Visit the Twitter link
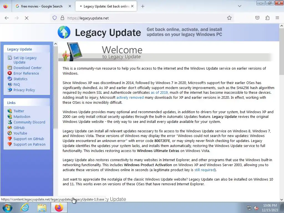Viewport: 284px width, 213px height. [19, 111]
